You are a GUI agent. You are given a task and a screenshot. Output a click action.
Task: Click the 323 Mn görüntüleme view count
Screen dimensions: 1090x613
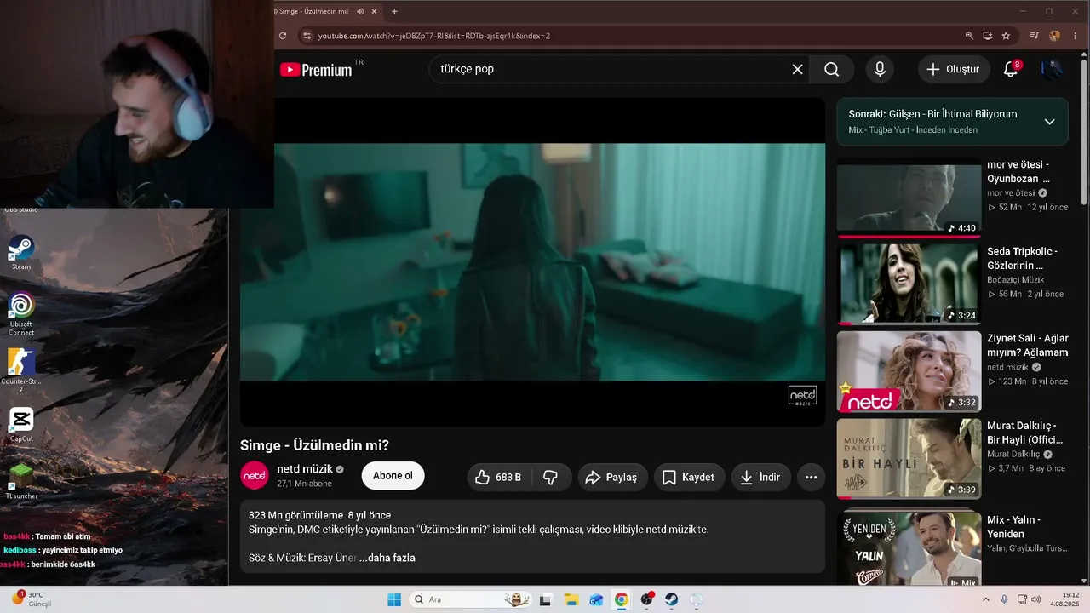click(295, 515)
